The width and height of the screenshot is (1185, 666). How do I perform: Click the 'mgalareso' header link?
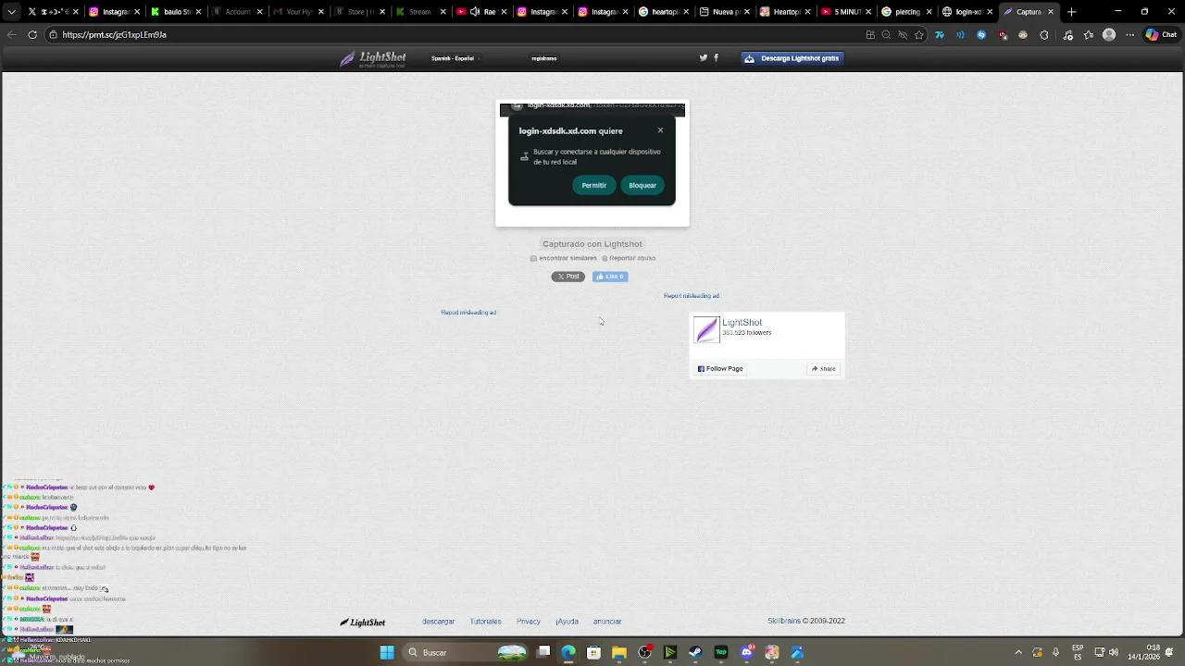coord(544,58)
